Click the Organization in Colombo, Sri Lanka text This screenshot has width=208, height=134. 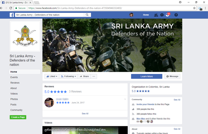(151, 87)
